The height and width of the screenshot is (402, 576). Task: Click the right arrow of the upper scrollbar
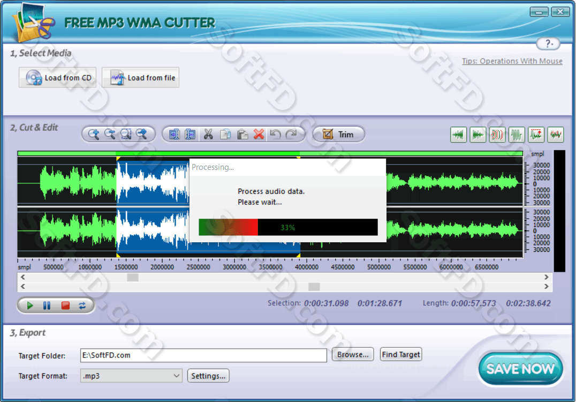click(546, 277)
